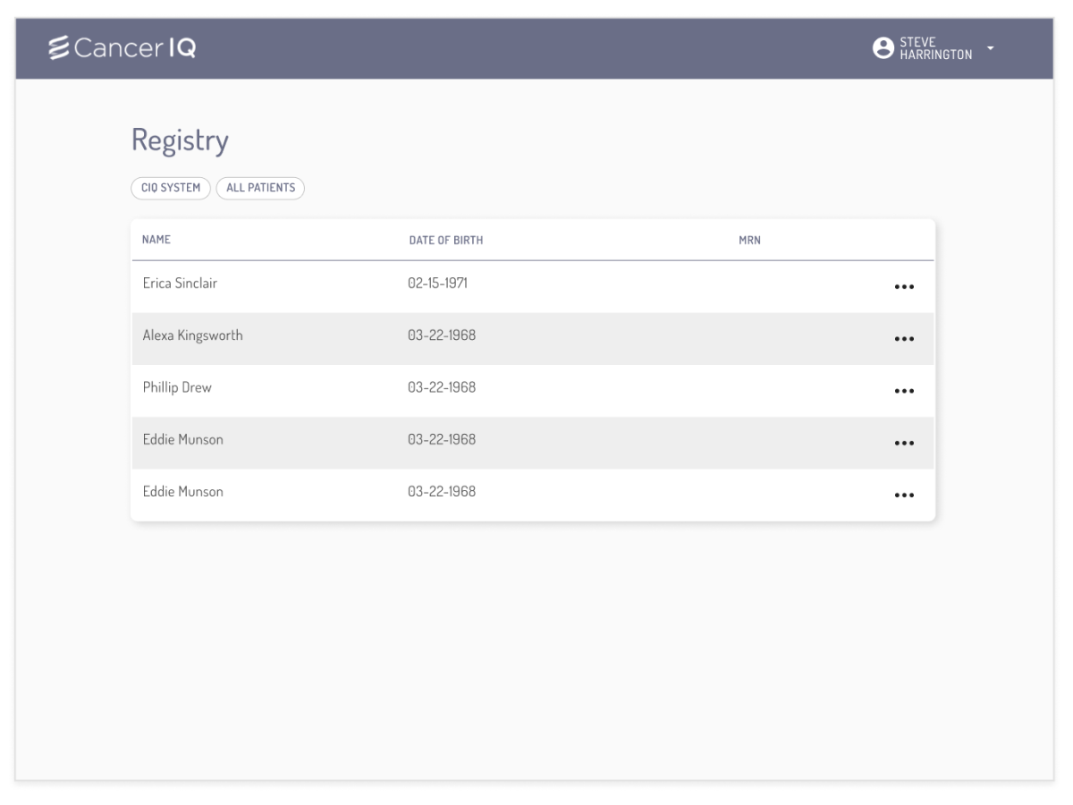Open patient Phillip Drew
The height and width of the screenshot is (805, 1073).
pyautogui.click(x=177, y=388)
